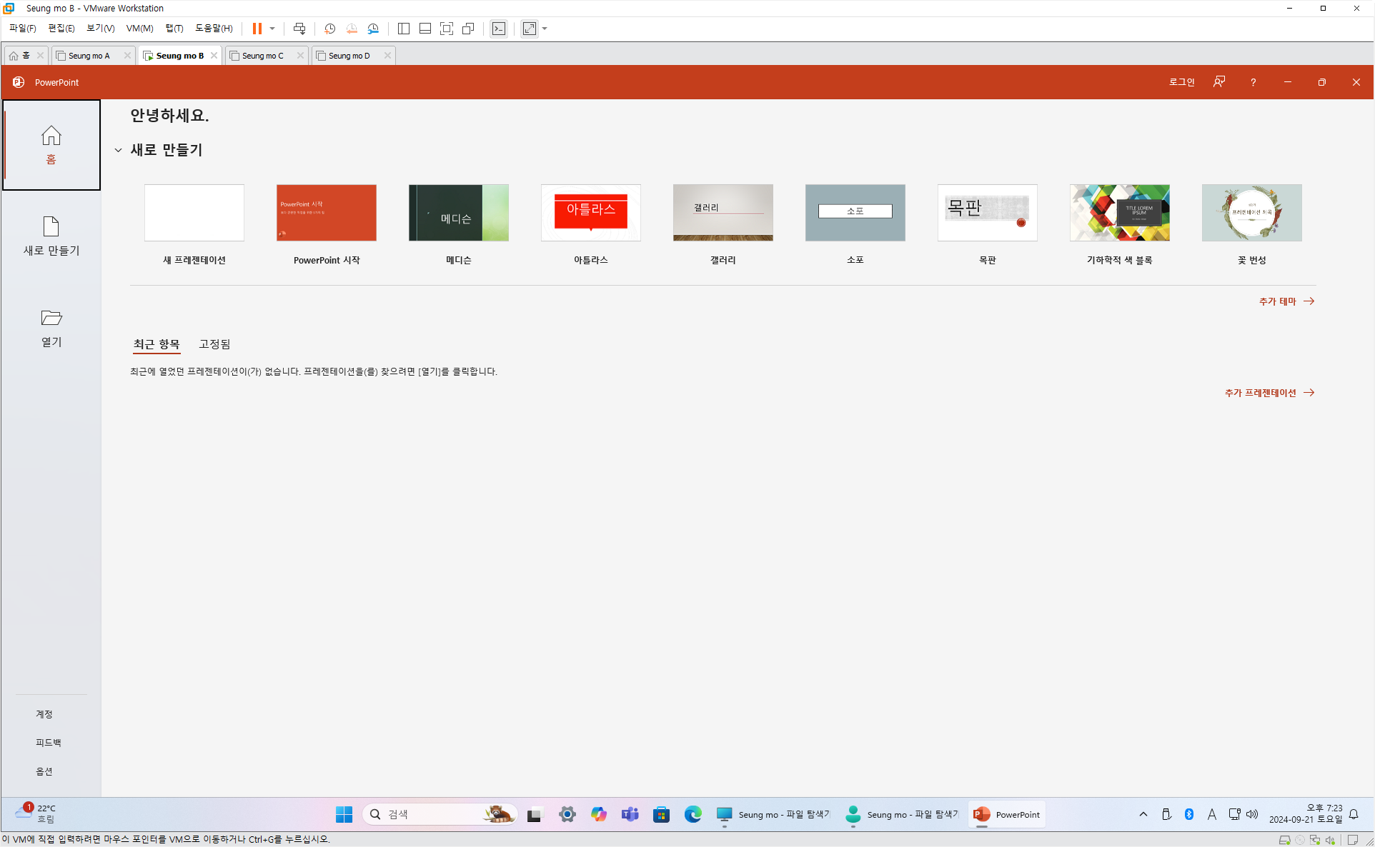Click the VMware console view icon
Image resolution: width=1375 pixels, height=847 pixels.
click(499, 29)
